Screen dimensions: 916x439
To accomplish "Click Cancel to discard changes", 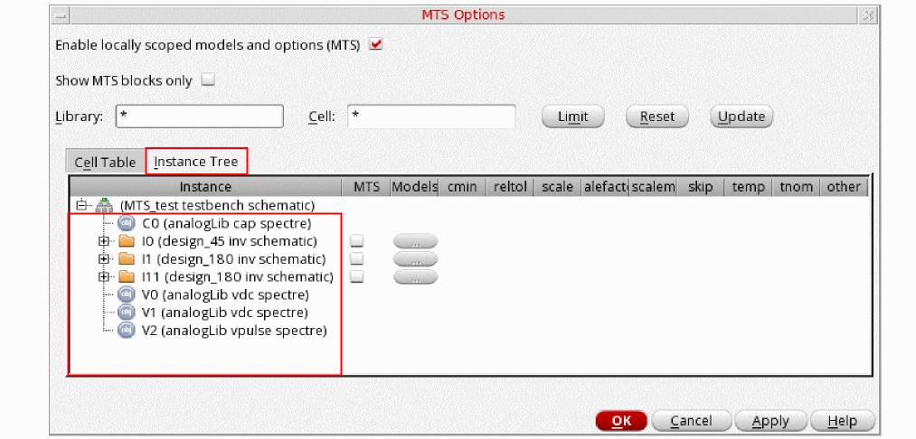I will pos(691,421).
